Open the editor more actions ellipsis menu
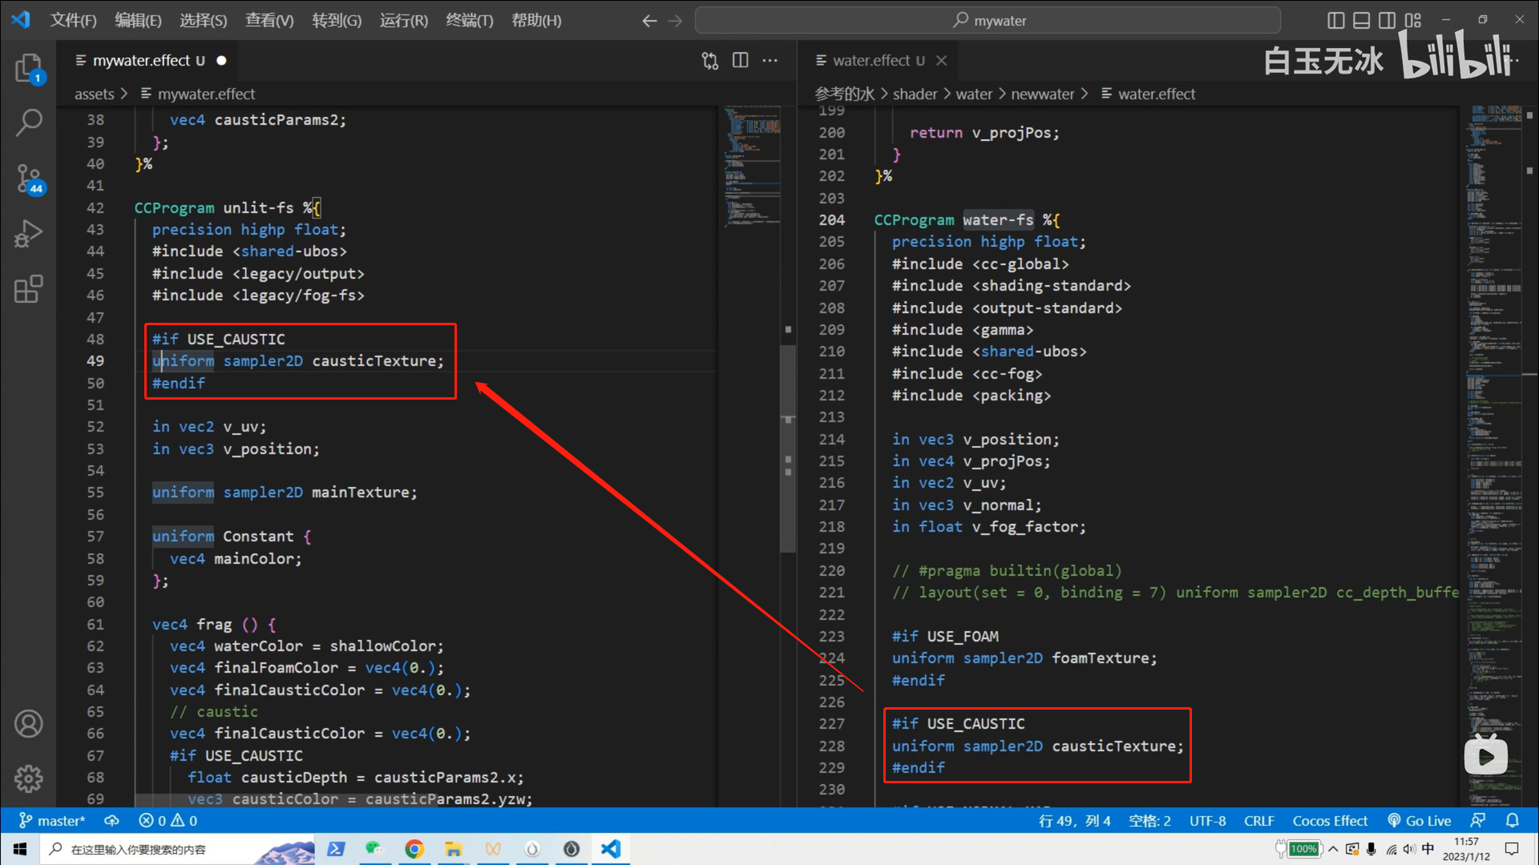Viewport: 1539px width, 865px height. pos(769,60)
